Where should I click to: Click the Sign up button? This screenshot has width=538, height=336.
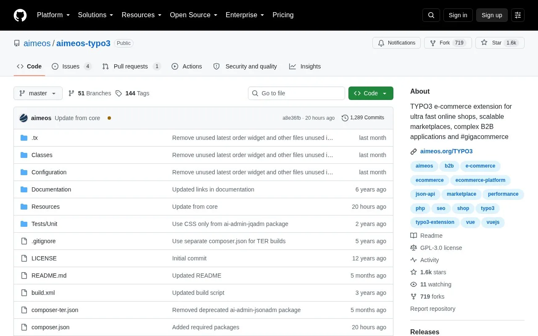tap(492, 15)
